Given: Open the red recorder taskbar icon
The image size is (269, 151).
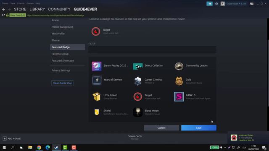Looking at the screenshot, I should click(x=74, y=147).
